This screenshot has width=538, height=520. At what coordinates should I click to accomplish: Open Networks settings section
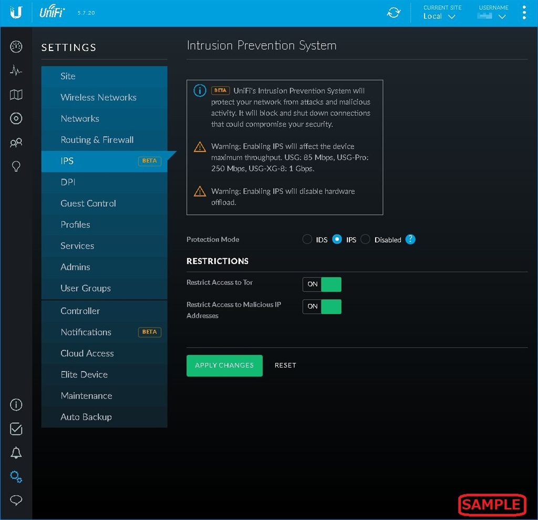(x=105, y=119)
